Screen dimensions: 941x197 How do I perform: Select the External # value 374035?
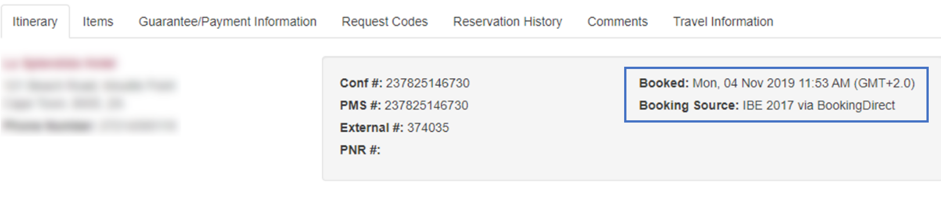pos(428,128)
